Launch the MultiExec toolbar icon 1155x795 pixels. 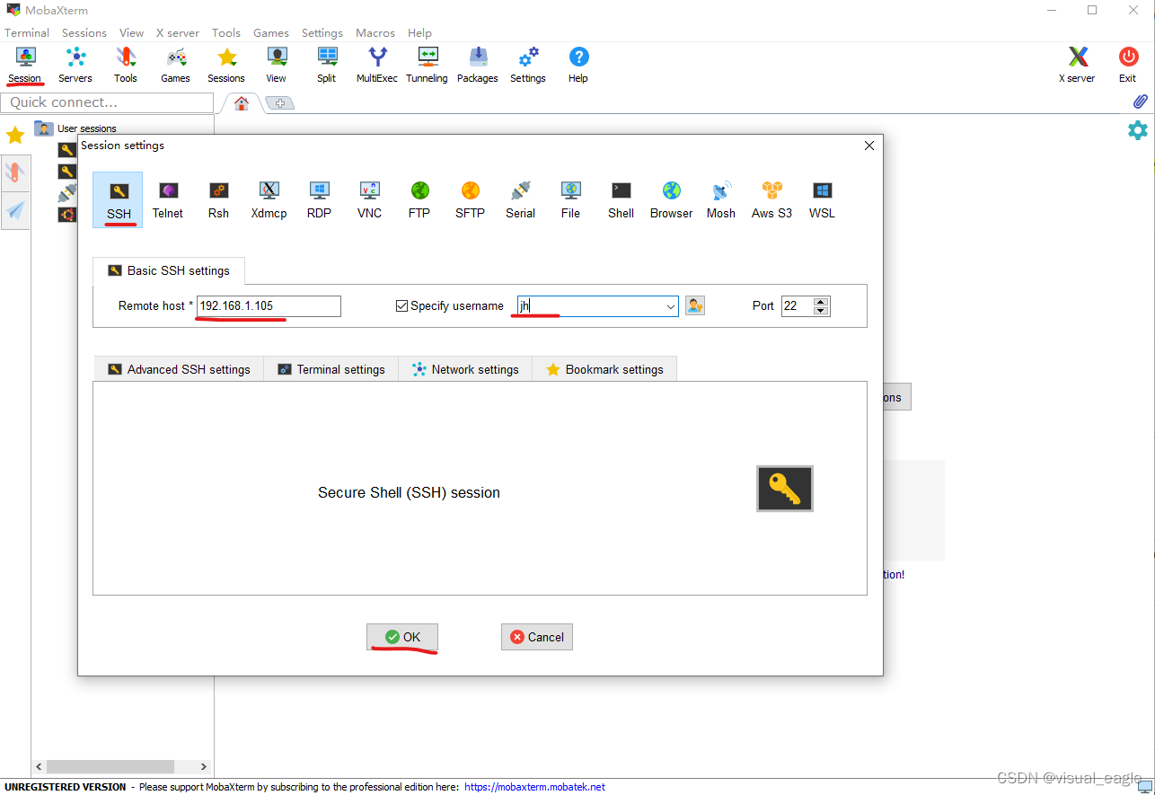point(377,65)
